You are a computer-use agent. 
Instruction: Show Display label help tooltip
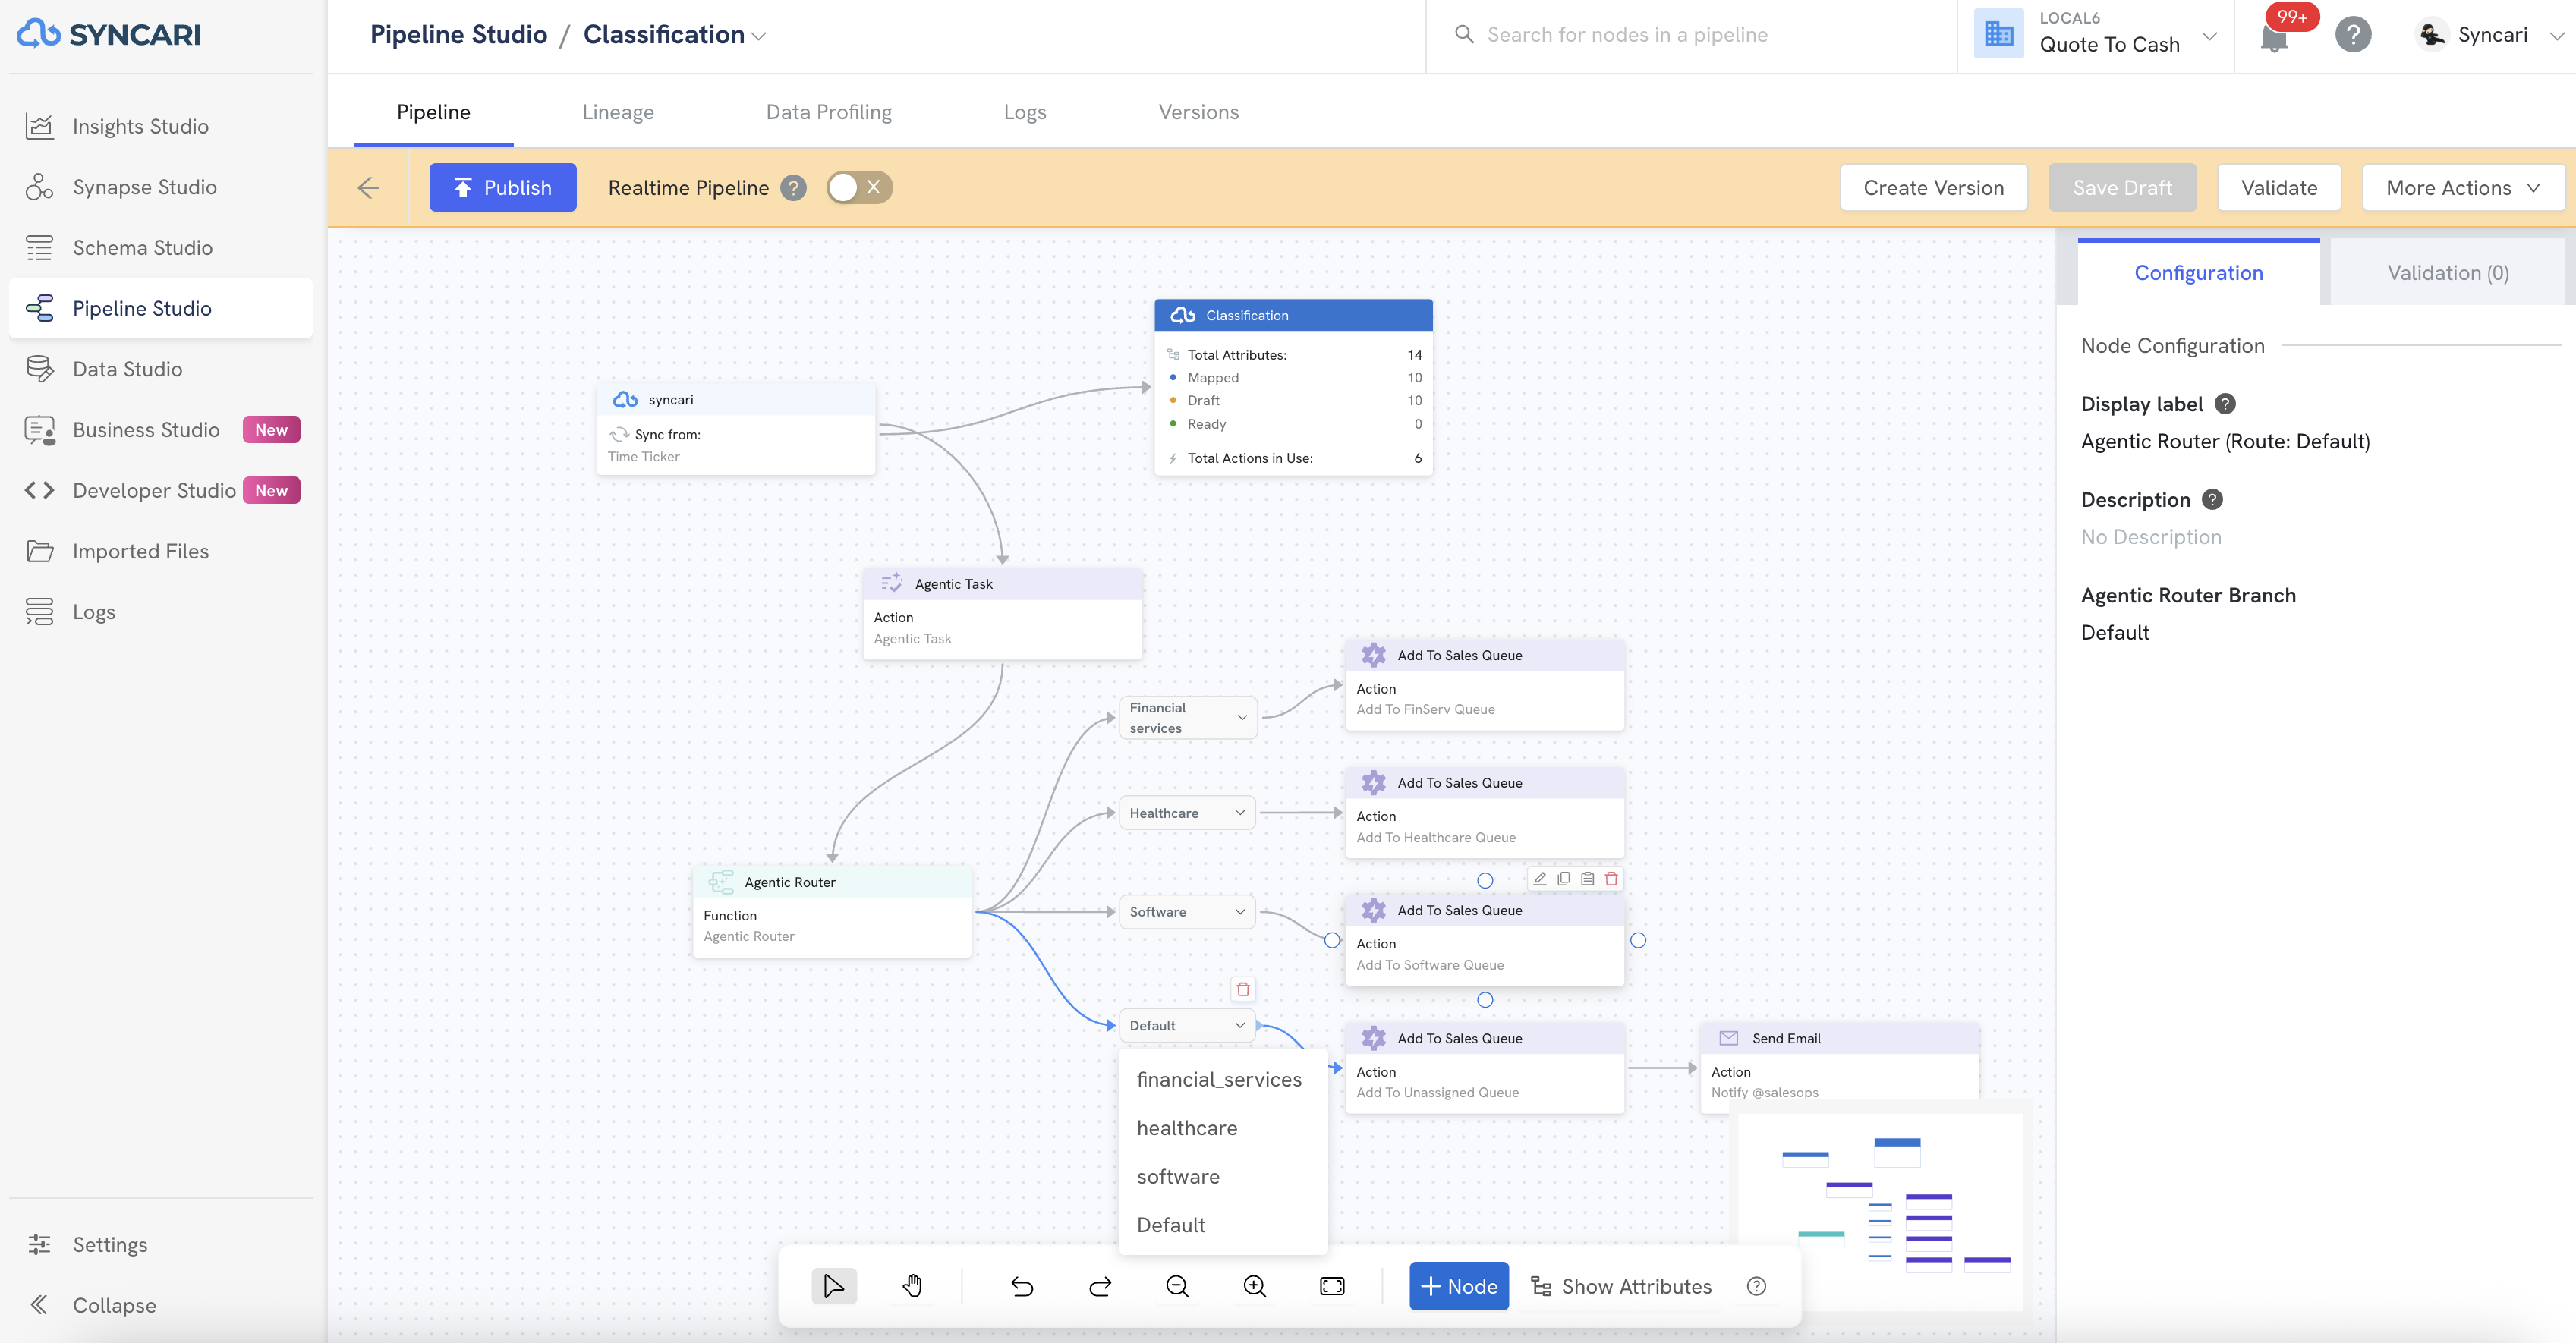point(2225,404)
